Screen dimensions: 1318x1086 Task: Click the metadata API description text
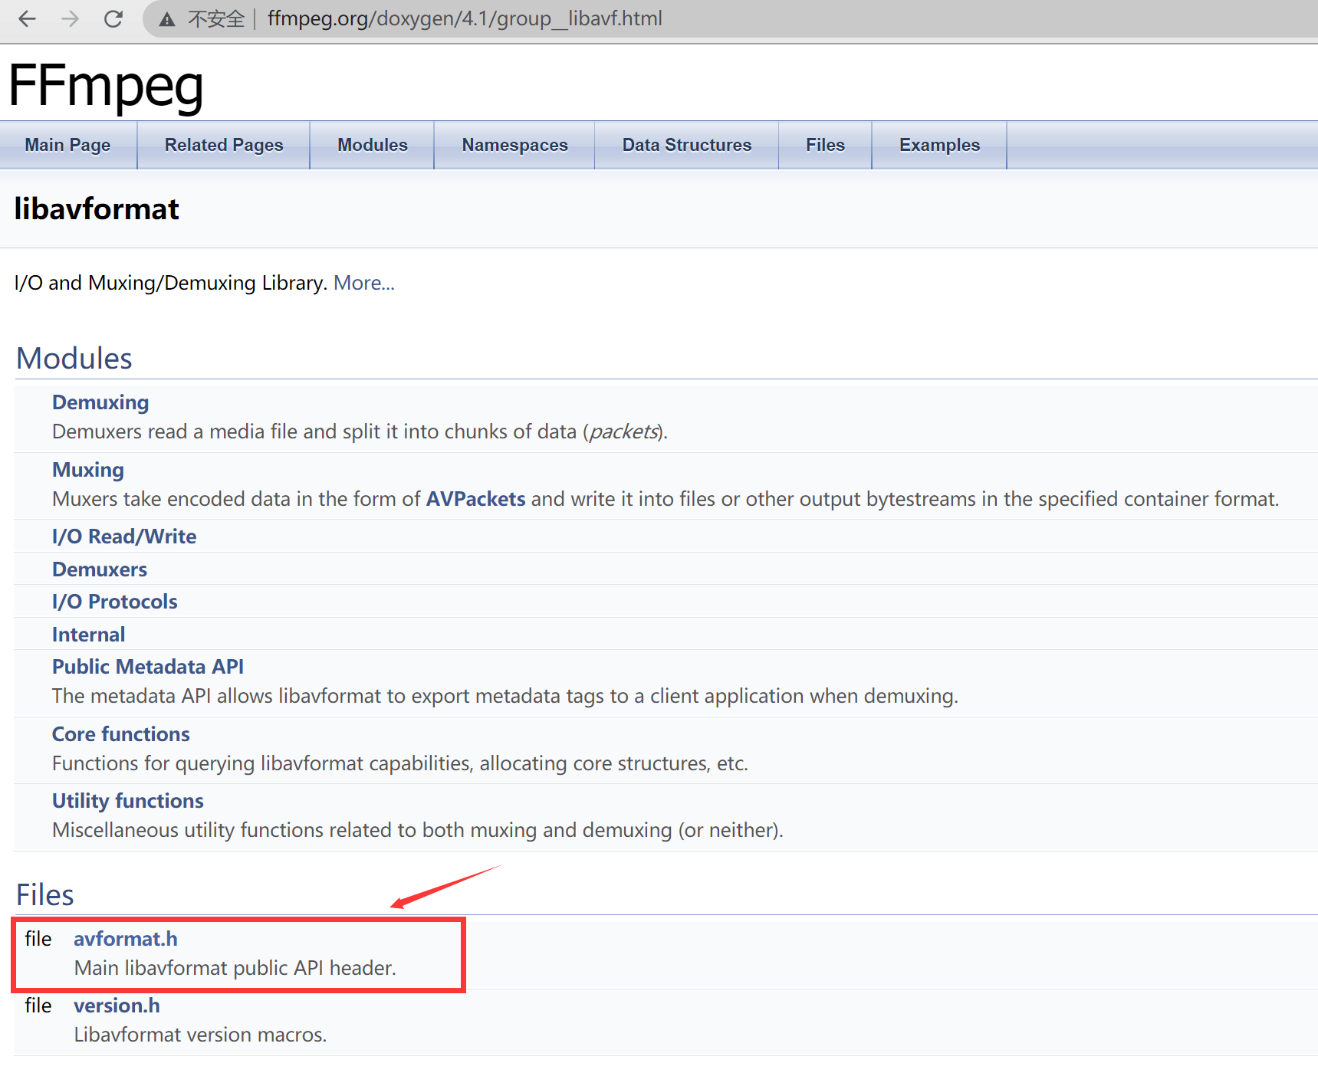point(505,696)
